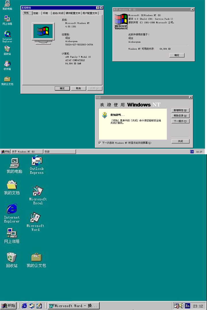The width and height of the screenshot is (207, 310).
Task: Uncheck 下一次启动 Windows NT 时显示此欢迎屏幕
Action: pos(100,143)
